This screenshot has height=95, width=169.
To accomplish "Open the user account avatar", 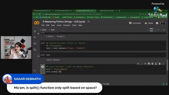I will 163,23.
